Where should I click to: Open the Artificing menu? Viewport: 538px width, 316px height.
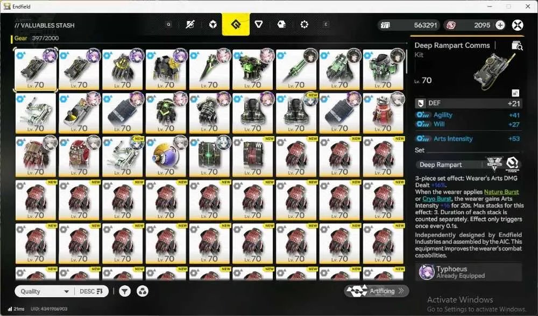[377, 291]
